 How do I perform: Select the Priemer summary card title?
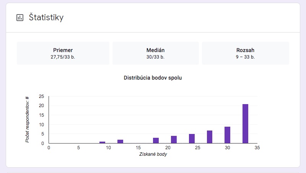tap(63, 50)
